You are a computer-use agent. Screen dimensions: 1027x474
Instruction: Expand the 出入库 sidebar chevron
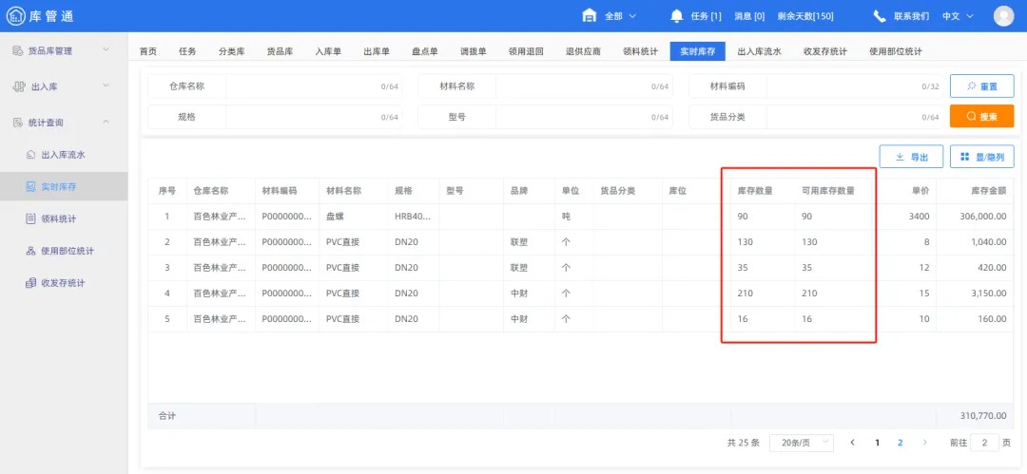pos(107,85)
